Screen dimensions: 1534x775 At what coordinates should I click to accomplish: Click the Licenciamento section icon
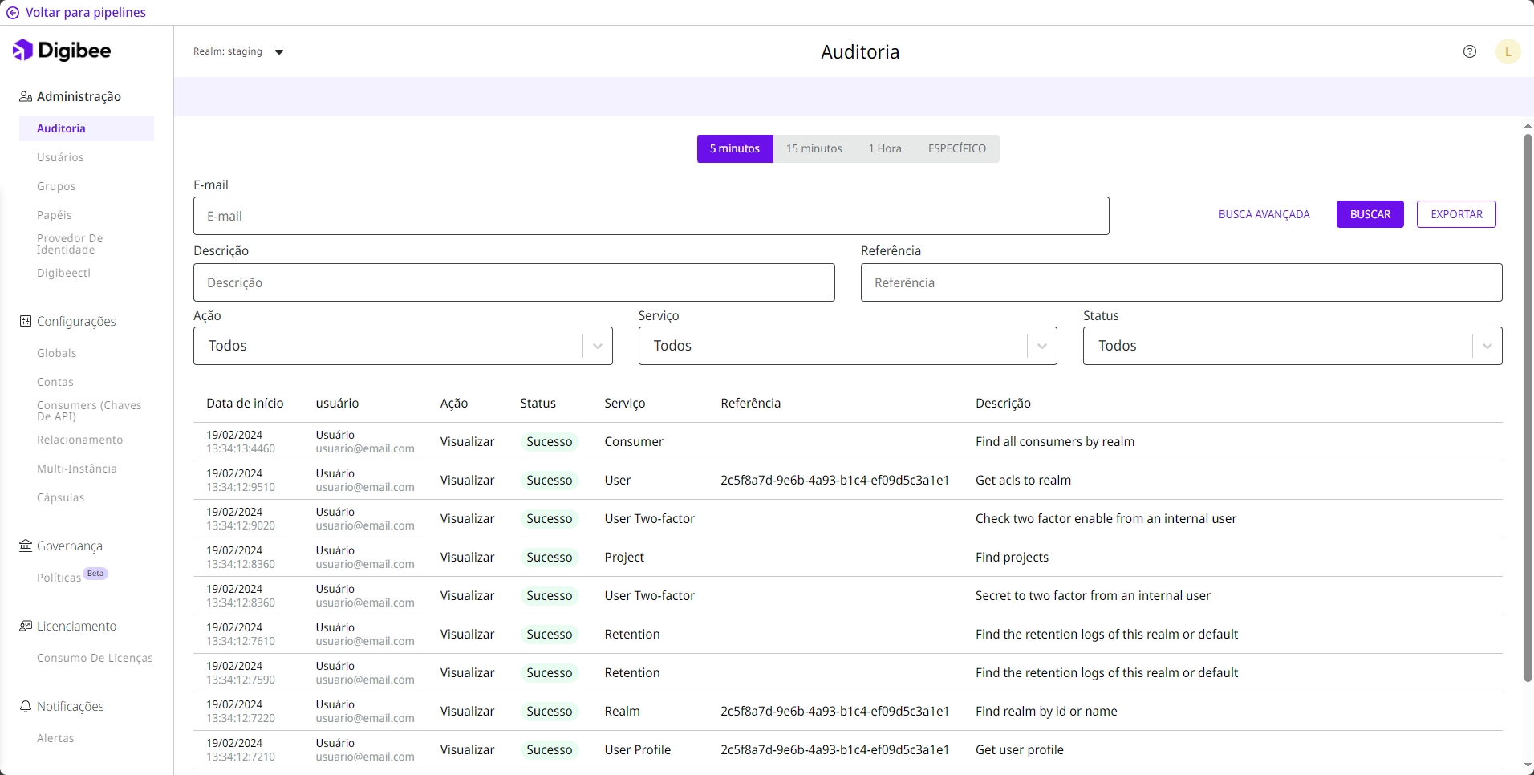click(26, 627)
